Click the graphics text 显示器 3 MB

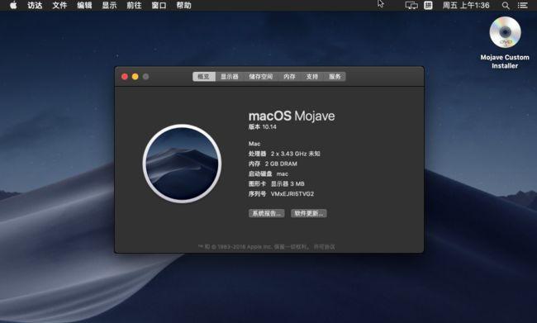(x=288, y=184)
